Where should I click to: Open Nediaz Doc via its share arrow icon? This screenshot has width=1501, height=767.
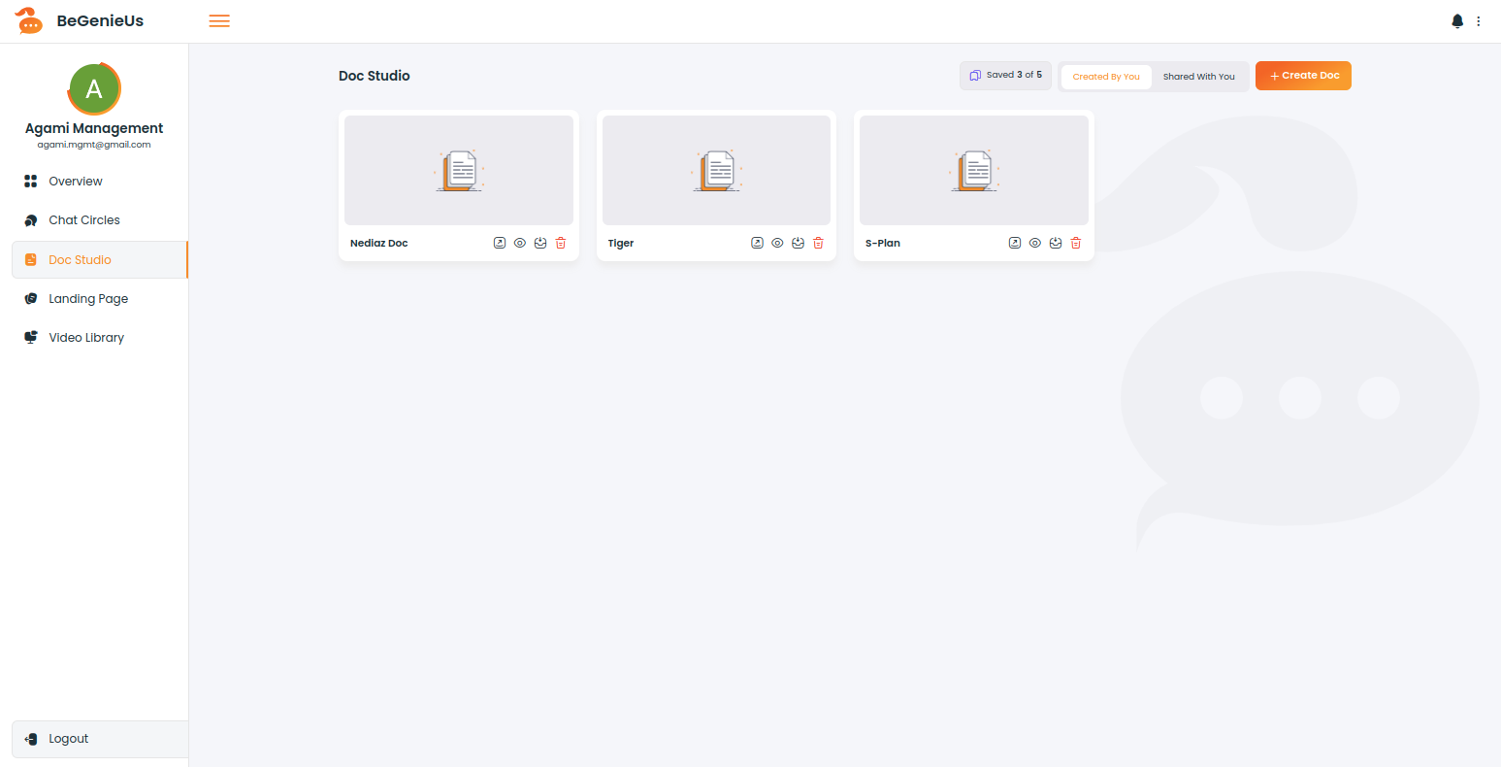[500, 243]
